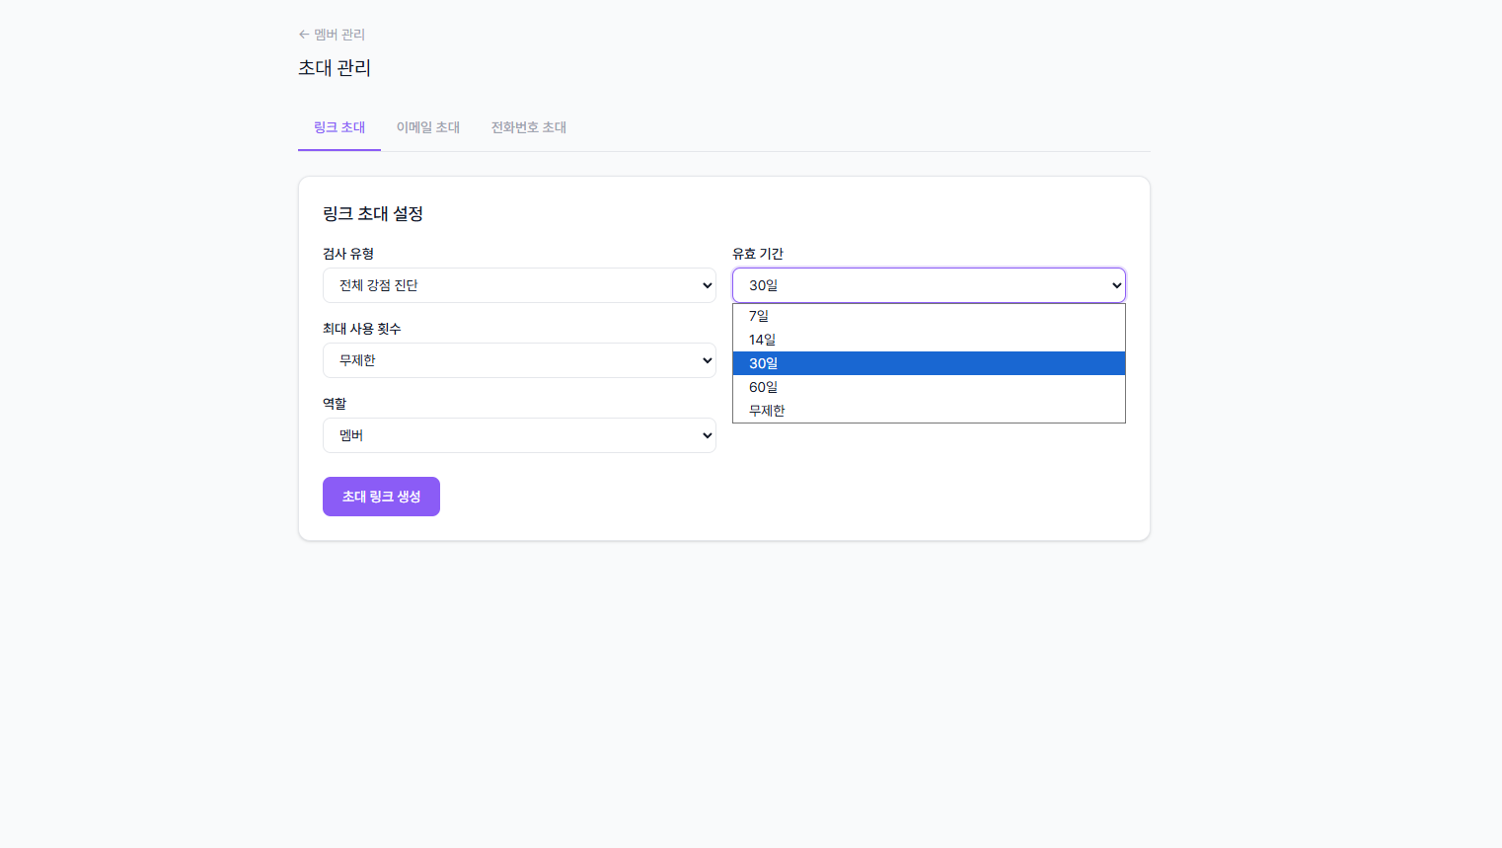Click the 링크 초대 설정 card title

pyautogui.click(x=373, y=213)
